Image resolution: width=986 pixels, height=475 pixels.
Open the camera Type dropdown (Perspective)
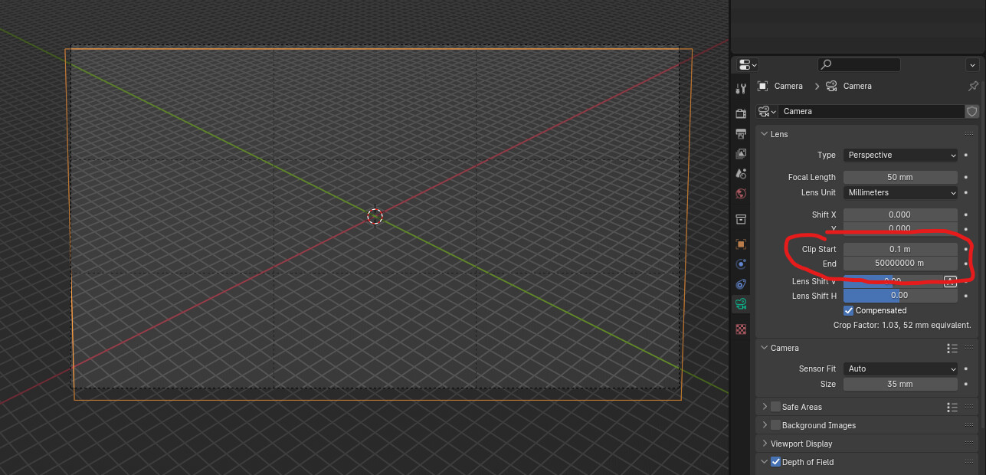click(x=900, y=155)
